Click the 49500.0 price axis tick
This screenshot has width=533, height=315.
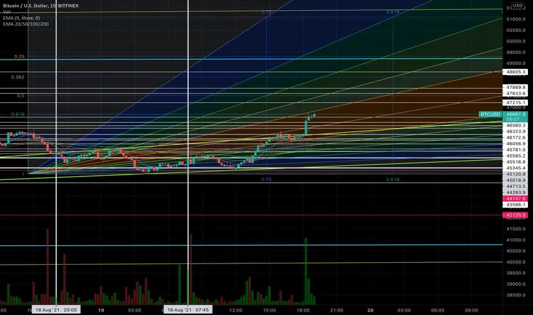(516, 53)
